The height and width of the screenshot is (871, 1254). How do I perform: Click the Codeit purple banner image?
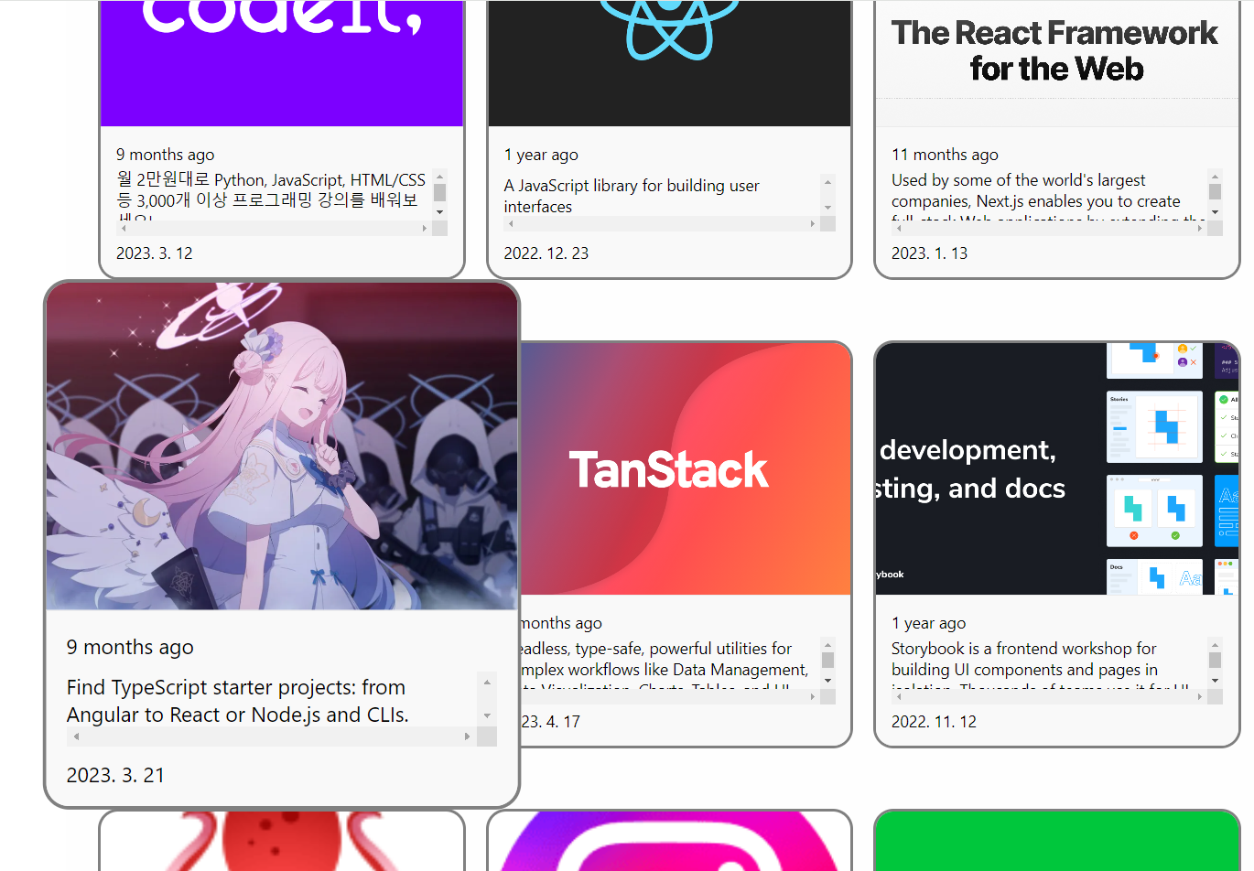tap(282, 63)
